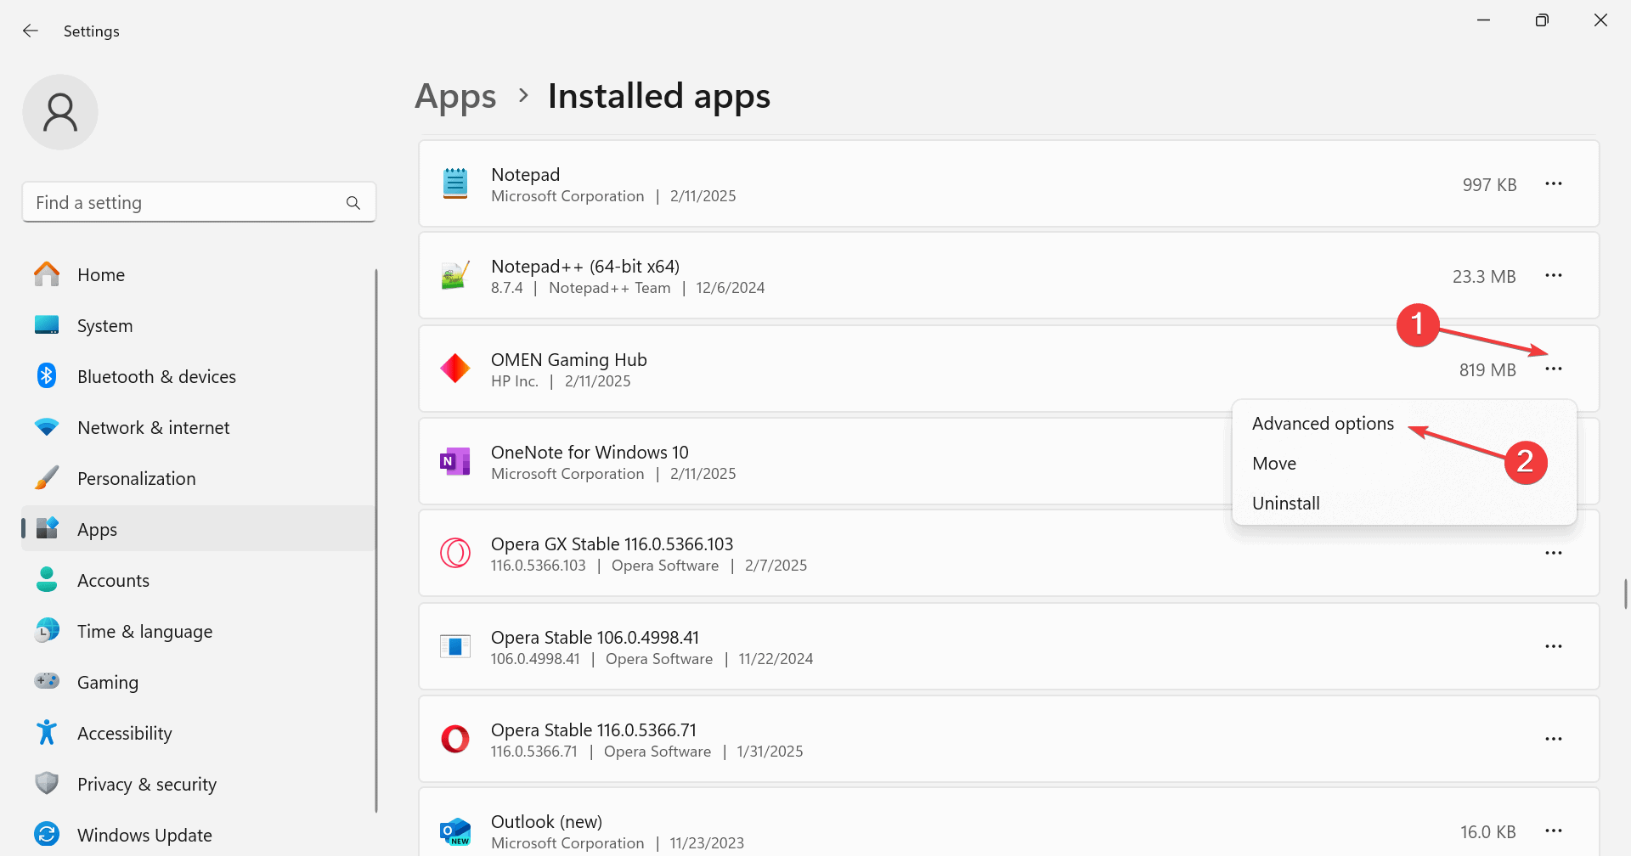
Task: Click the Personalization paintbrush icon
Action: [47, 477]
